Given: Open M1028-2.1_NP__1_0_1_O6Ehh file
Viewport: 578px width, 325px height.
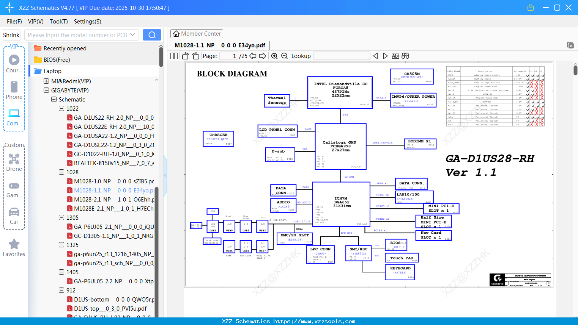Looking at the screenshot, I should coord(110,199).
